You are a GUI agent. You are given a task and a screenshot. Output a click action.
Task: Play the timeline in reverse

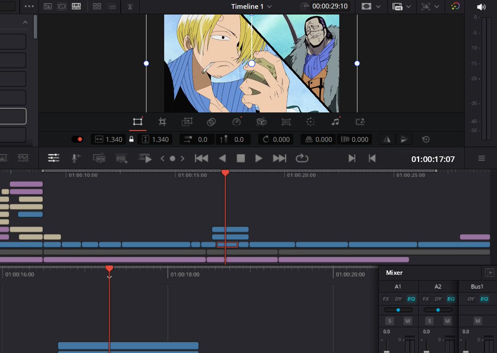[x=222, y=158]
